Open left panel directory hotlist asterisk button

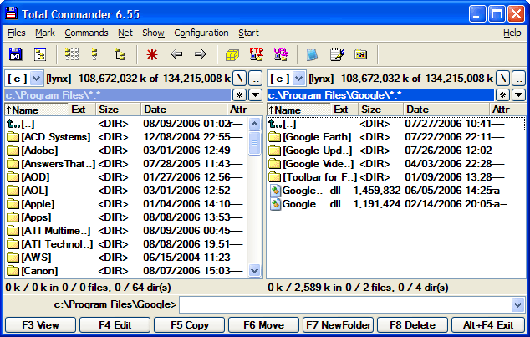click(239, 95)
